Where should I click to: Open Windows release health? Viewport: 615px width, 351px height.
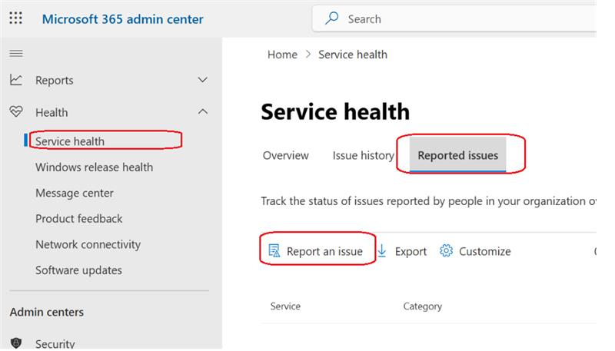point(94,167)
